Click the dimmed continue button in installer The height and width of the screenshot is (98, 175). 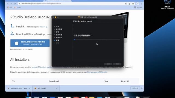[x=117, y=64]
